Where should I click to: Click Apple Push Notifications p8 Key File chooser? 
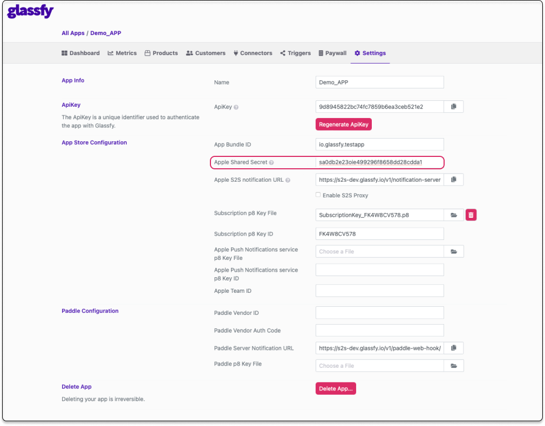379,252
